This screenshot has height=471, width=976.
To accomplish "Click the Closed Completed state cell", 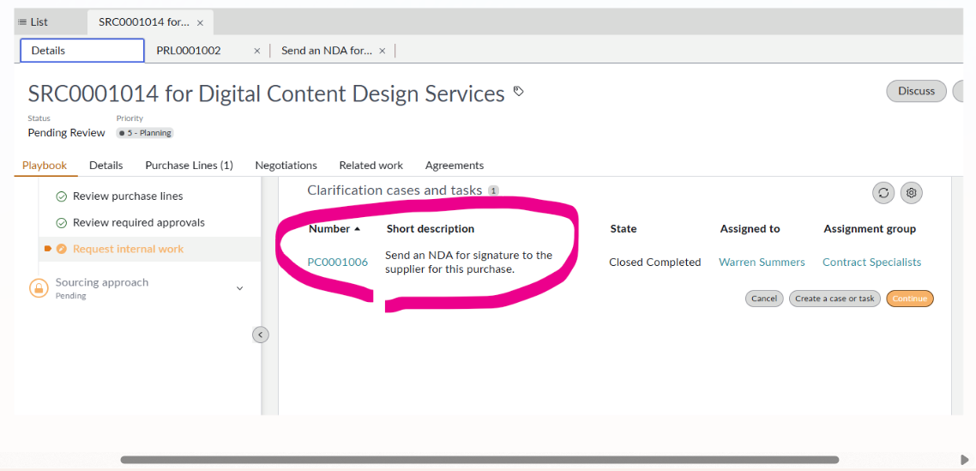I will pos(655,263).
